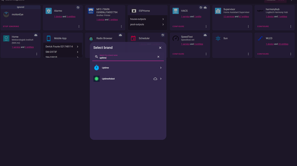Open the Alarmo card overflow menu
Viewport: 297px width, 166px height.
[x=79, y=26]
